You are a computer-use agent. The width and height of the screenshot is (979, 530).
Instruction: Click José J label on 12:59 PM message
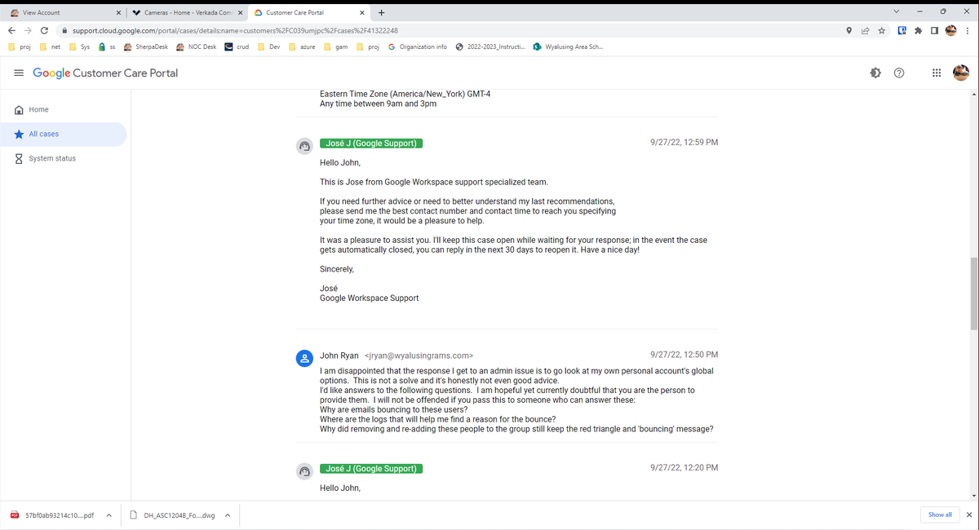[371, 144]
